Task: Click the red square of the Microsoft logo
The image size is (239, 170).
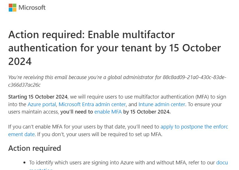Action: [x=10, y=6]
